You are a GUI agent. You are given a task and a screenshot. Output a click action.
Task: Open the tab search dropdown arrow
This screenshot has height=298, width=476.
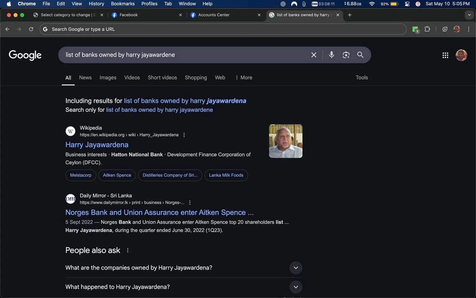click(469, 15)
